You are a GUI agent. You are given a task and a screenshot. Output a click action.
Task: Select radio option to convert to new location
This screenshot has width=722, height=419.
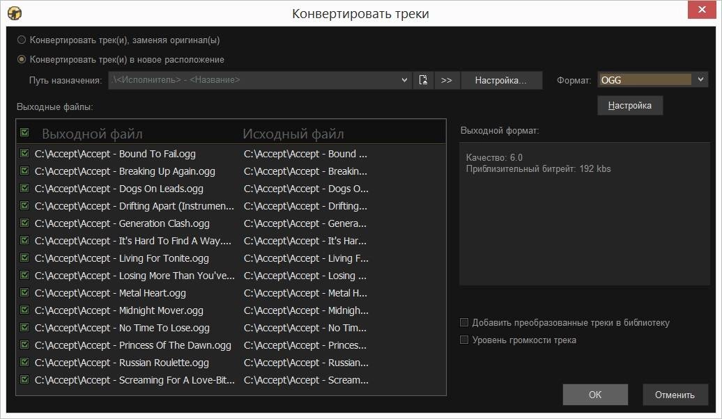[x=22, y=59]
